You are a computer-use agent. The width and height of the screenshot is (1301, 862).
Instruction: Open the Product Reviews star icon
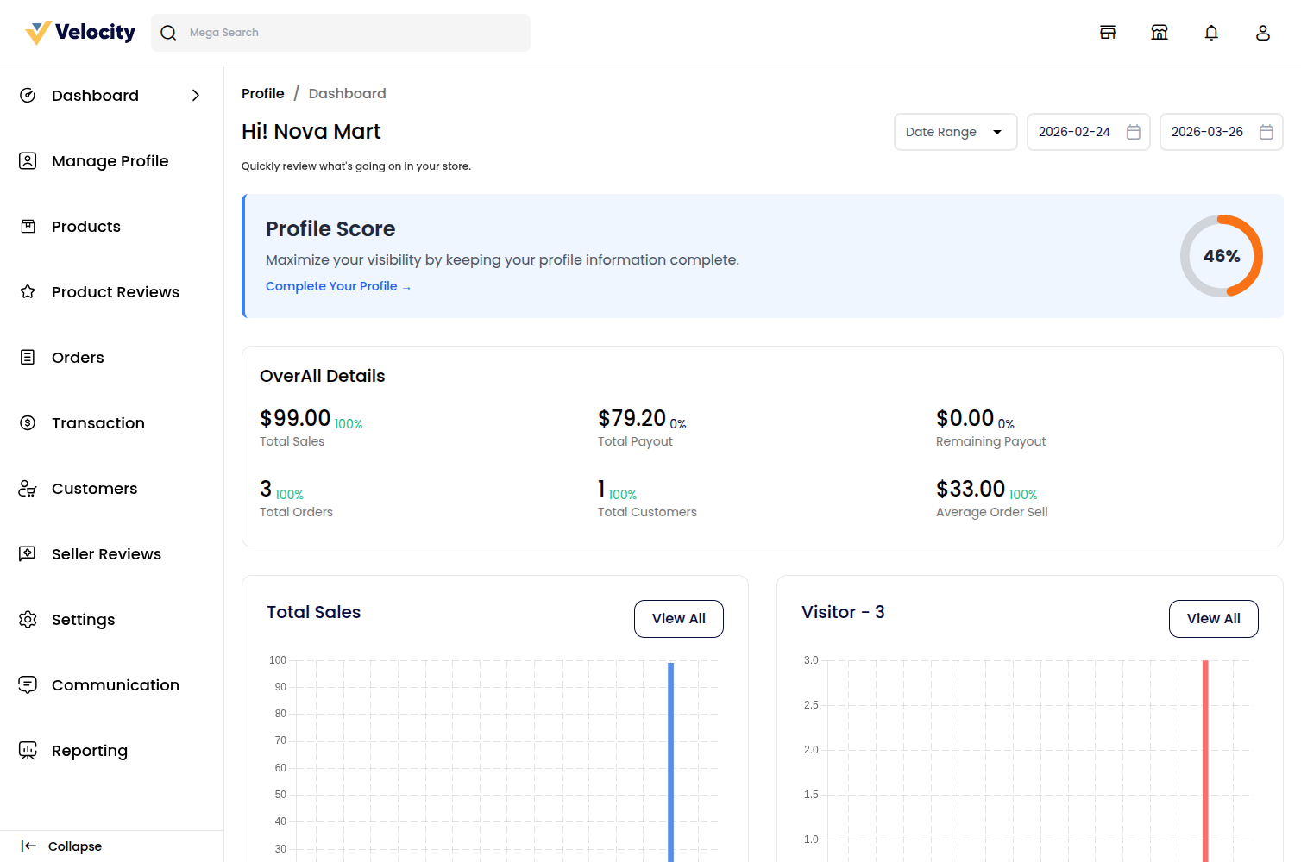pyautogui.click(x=28, y=291)
